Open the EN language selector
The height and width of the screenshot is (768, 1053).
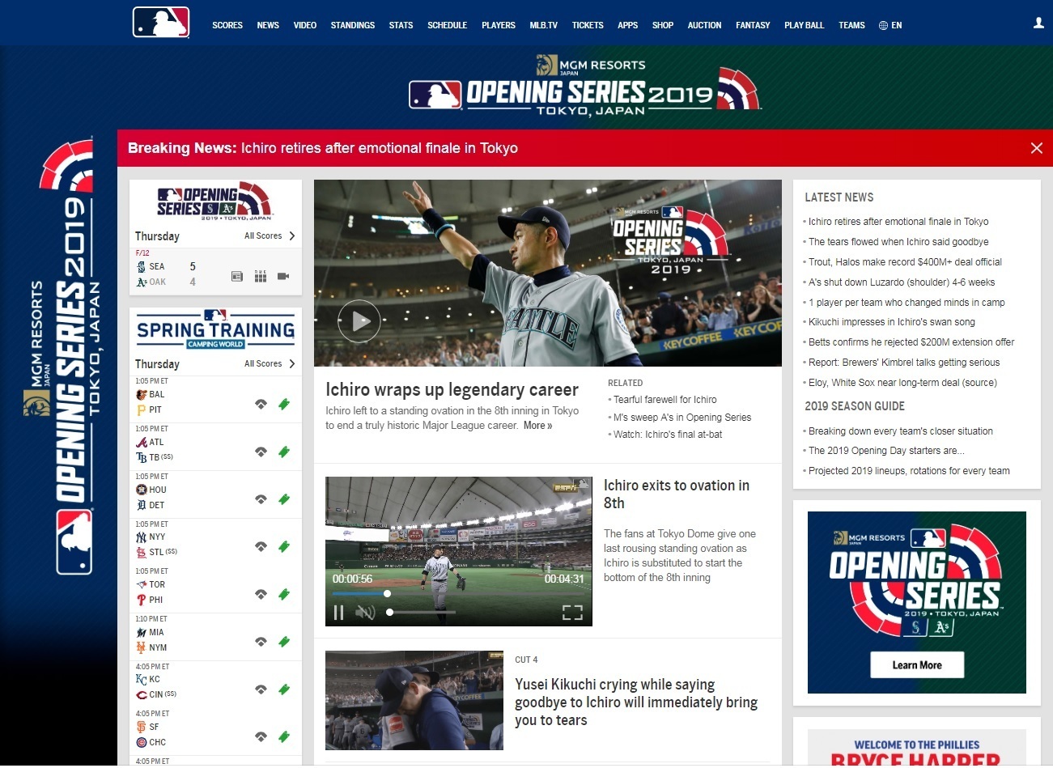pyautogui.click(x=890, y=26)
